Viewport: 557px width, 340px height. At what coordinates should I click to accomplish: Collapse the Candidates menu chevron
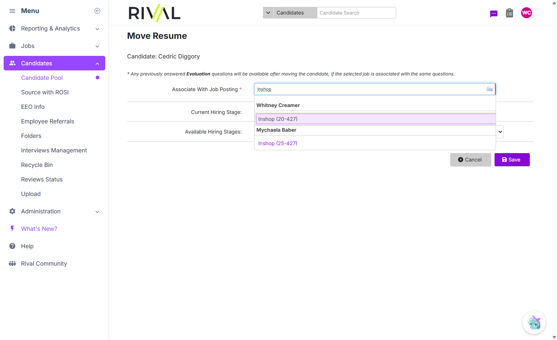pyautogui.click(x=97, y=64)
